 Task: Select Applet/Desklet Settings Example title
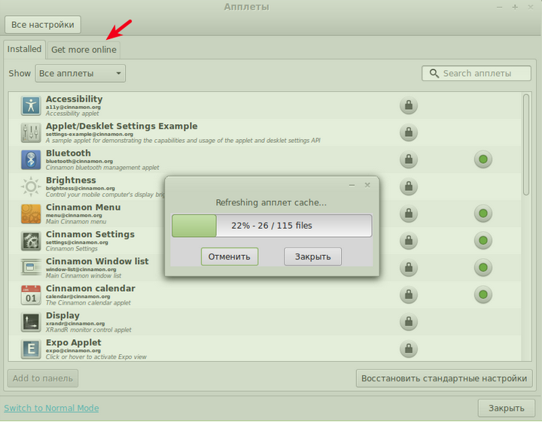click(x=122, y=126)
